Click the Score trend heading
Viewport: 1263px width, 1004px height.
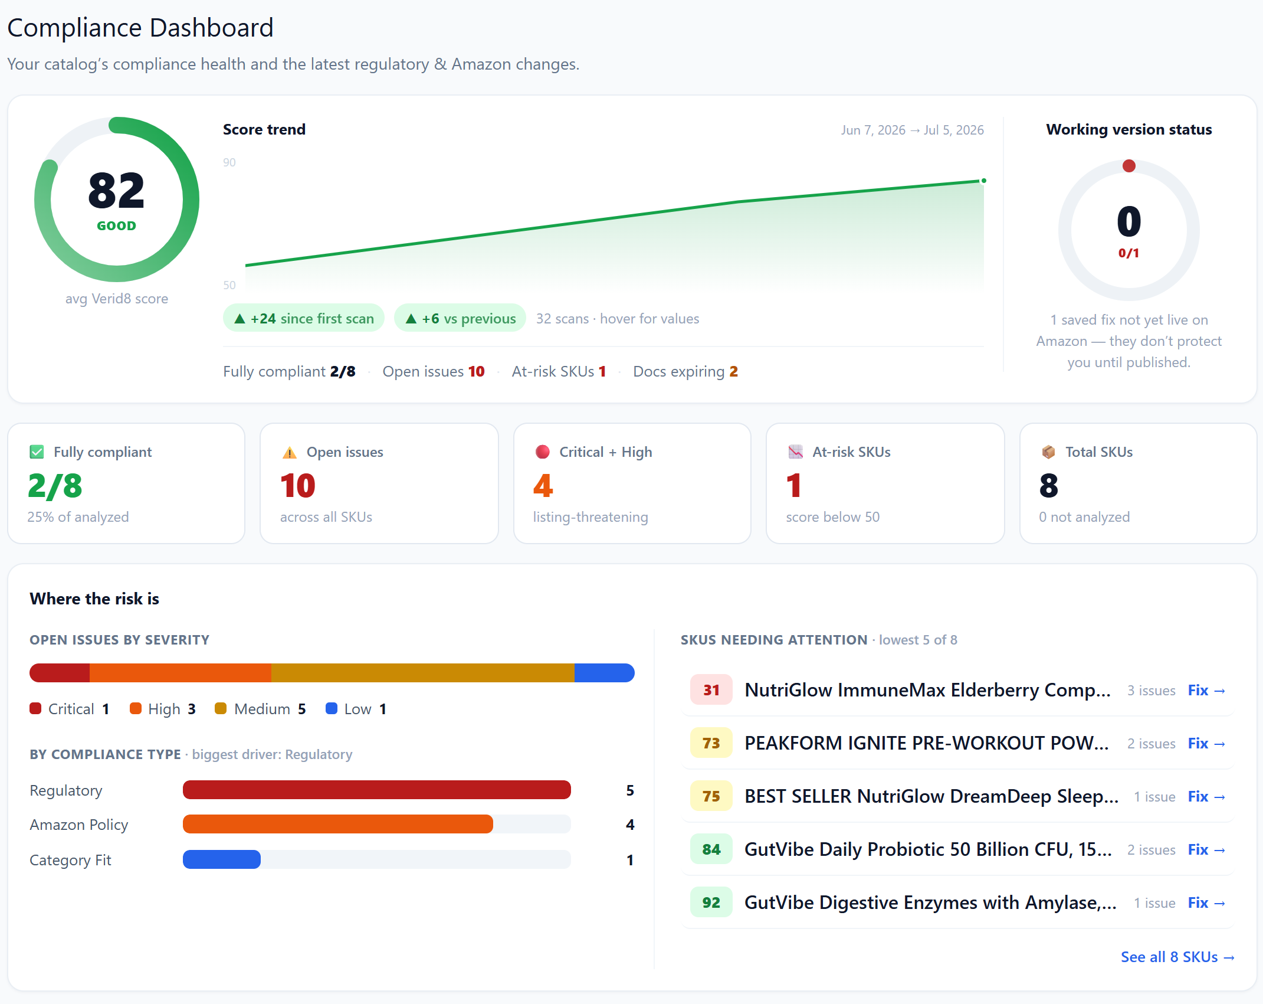264,129
